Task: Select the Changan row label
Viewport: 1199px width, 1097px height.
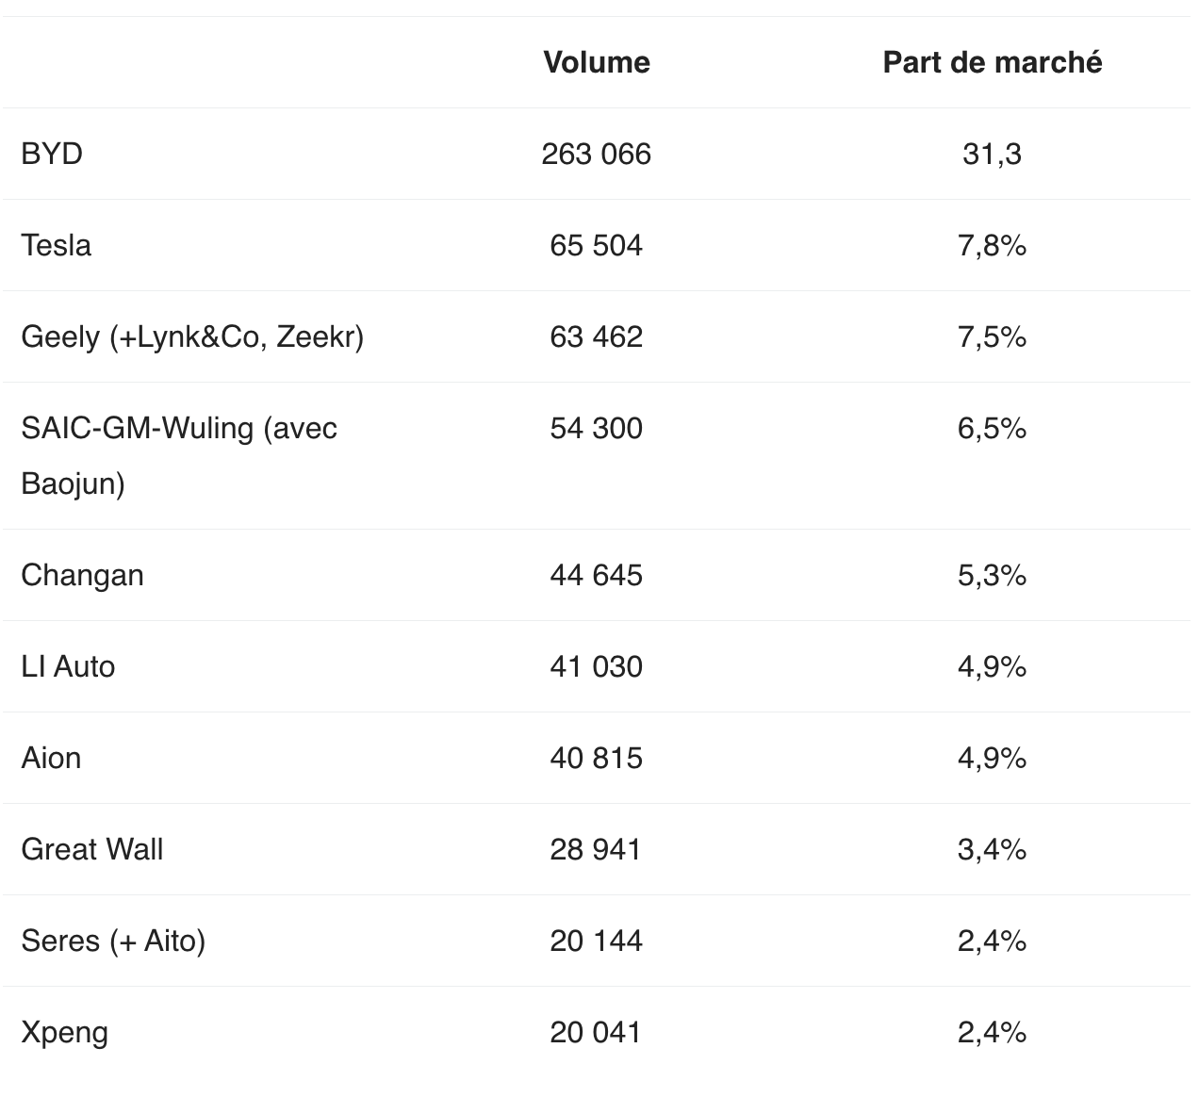Action: [82, 575]
